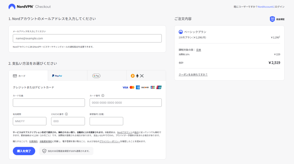Switch to the Google Pay tab

click(107, 75)
